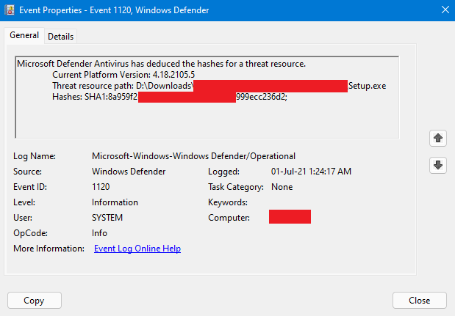Click the User value SYSTEM

point(107,218)
